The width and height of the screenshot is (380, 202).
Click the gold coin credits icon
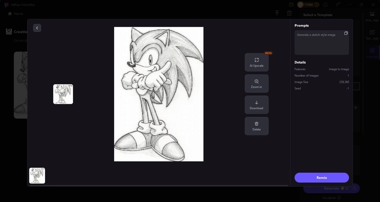pos(300,4)
